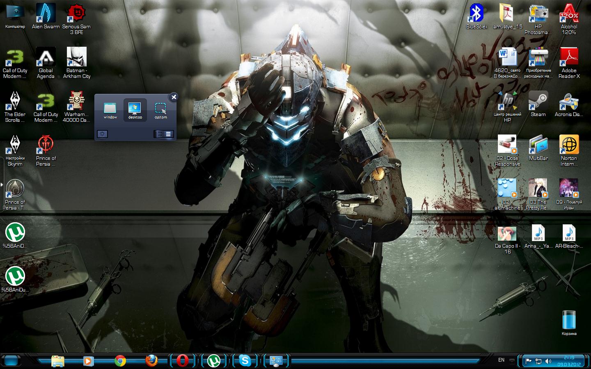591x369 pixels.
Task: Select the Приобретение расходных материалов shortcut
Action: (x=538, y=63)
